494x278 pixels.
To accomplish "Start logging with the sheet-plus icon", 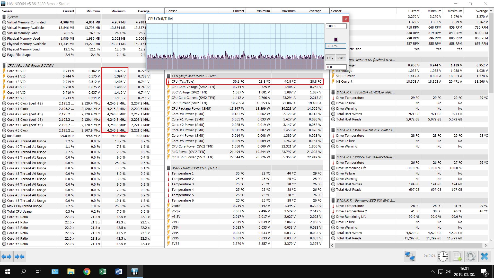I will (457, 256).
